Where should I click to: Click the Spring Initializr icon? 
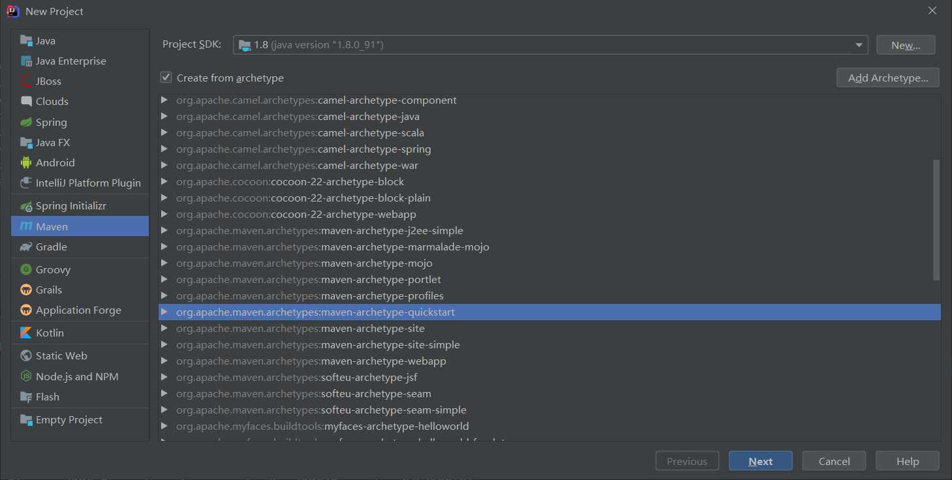(x=26, y=205)
